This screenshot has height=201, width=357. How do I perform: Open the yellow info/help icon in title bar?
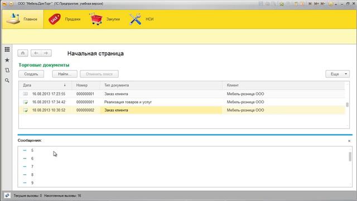[331, 4]
